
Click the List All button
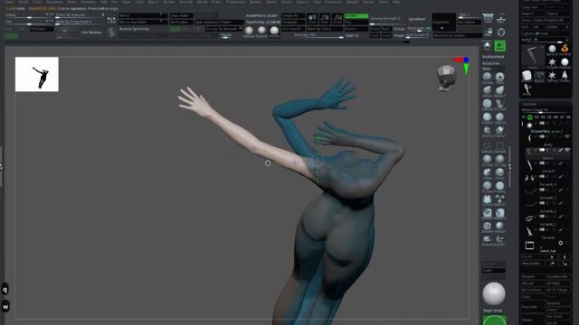tap(533, 256)
